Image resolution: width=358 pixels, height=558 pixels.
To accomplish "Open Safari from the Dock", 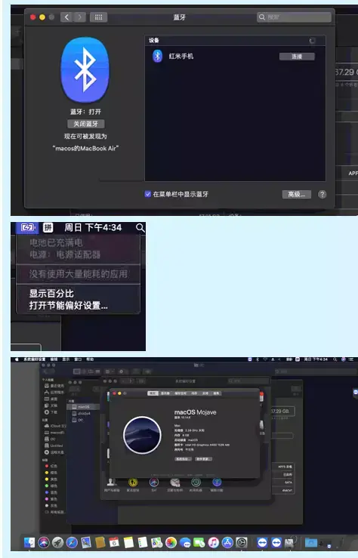I will tap(72, 542).
